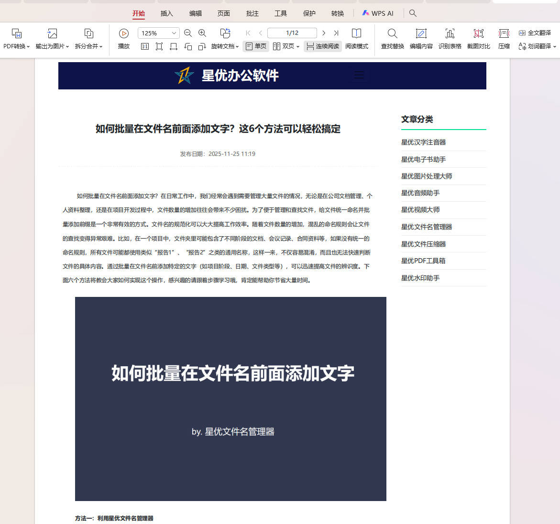
Task: Click the 方法一：利用星优文件名管理器 heading
Action: click(x=114, y=518)
